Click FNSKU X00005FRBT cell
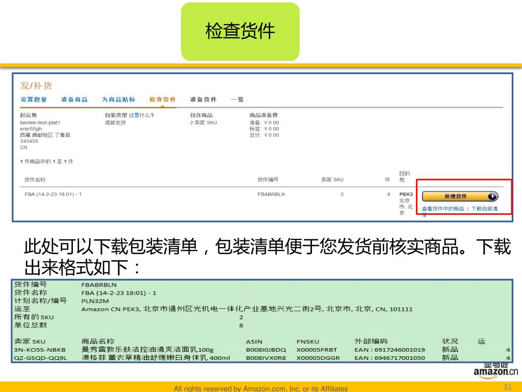 click(x=317, y=350)
